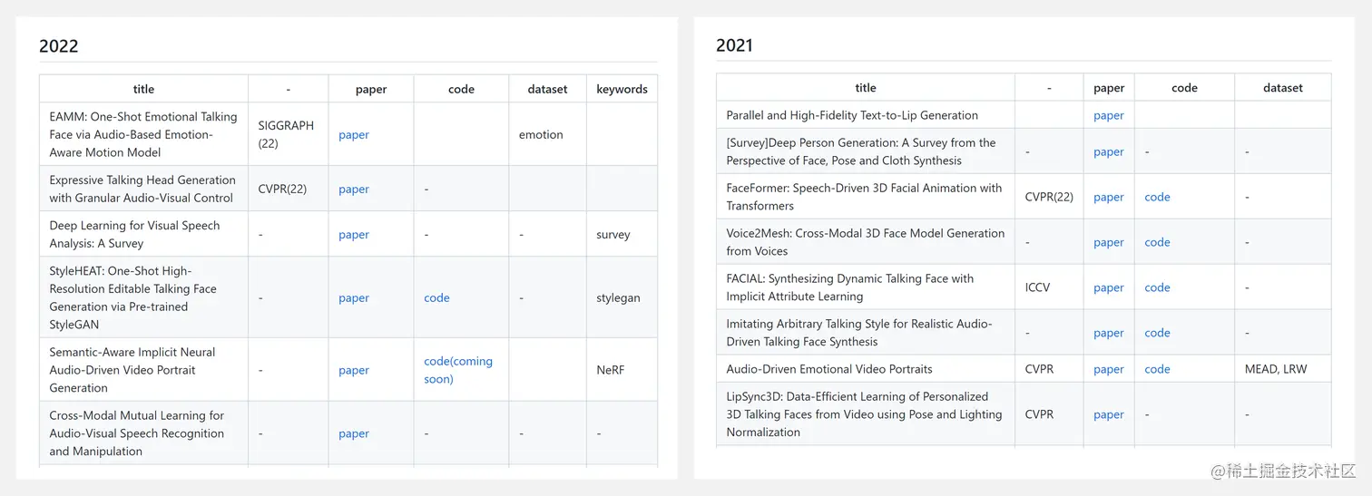Open the FaceFormer code link
Screen dimensions: 1372x496
click(x=1157, y=197)
